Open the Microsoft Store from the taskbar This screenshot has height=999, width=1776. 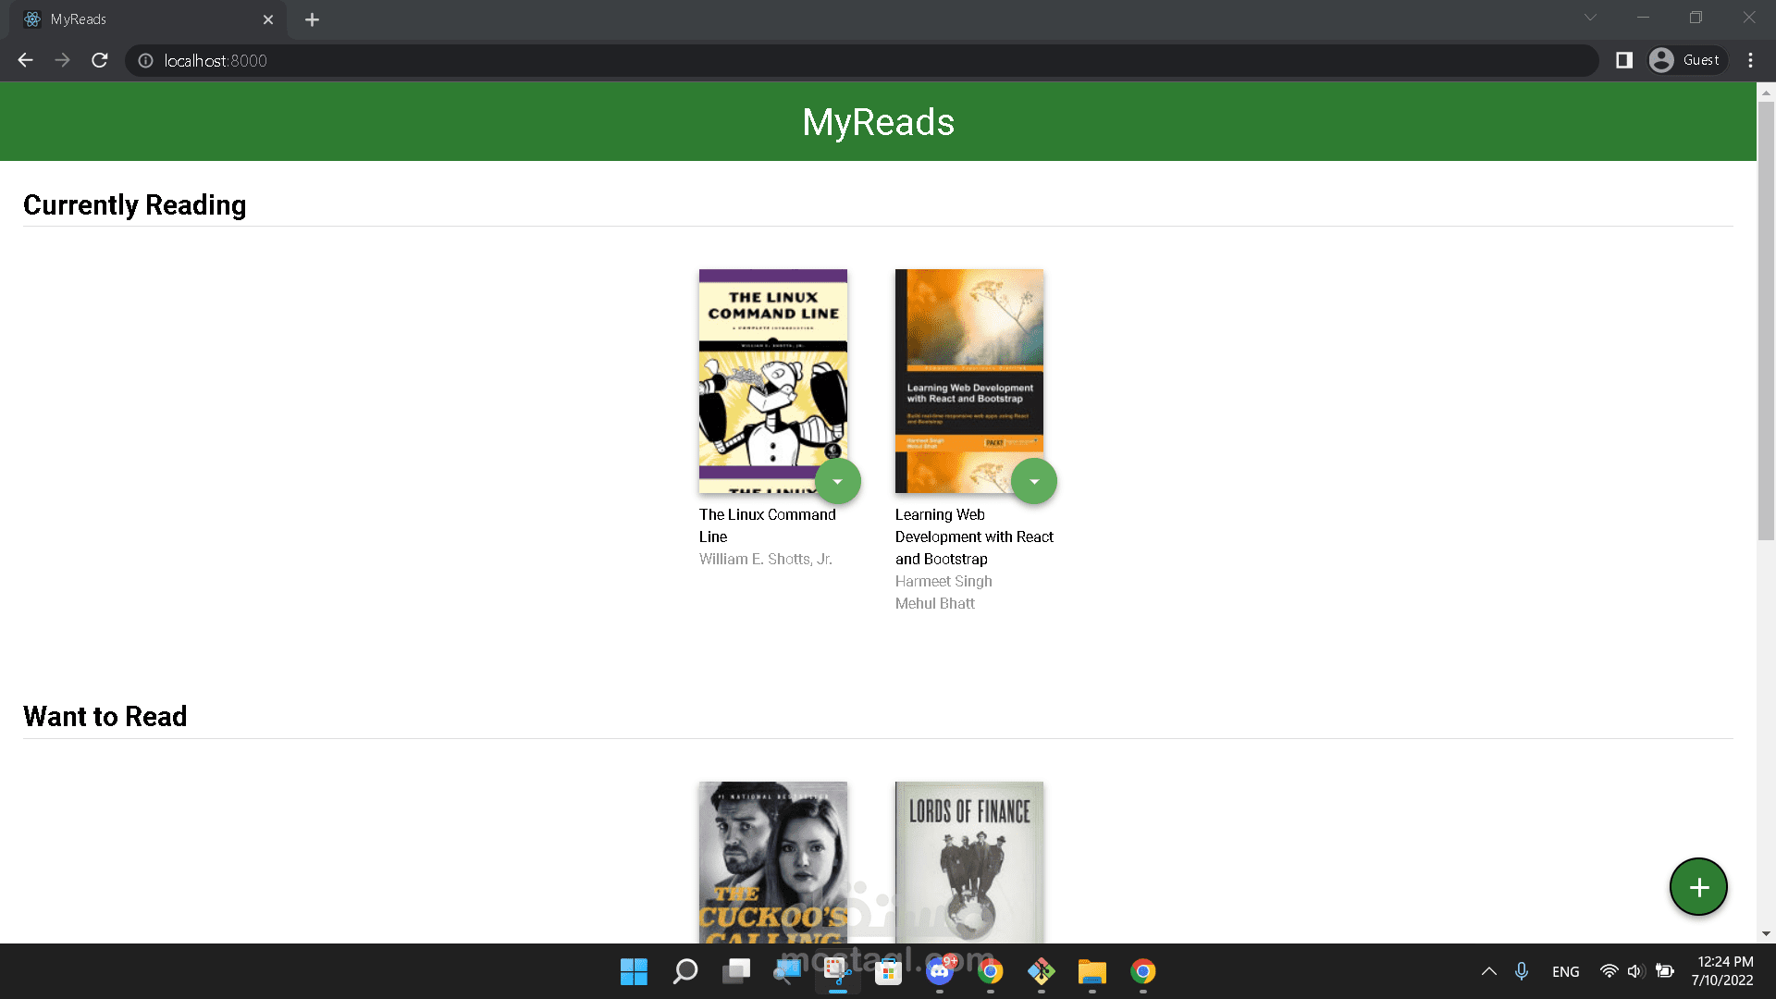click(887, 971)
